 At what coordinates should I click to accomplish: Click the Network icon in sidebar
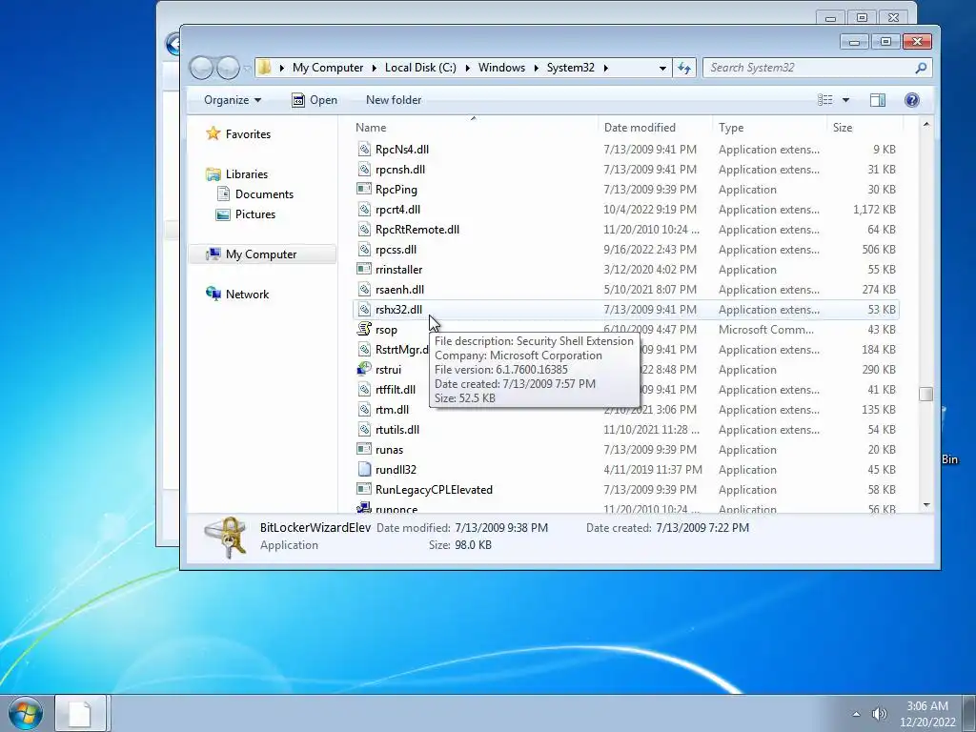213,294
